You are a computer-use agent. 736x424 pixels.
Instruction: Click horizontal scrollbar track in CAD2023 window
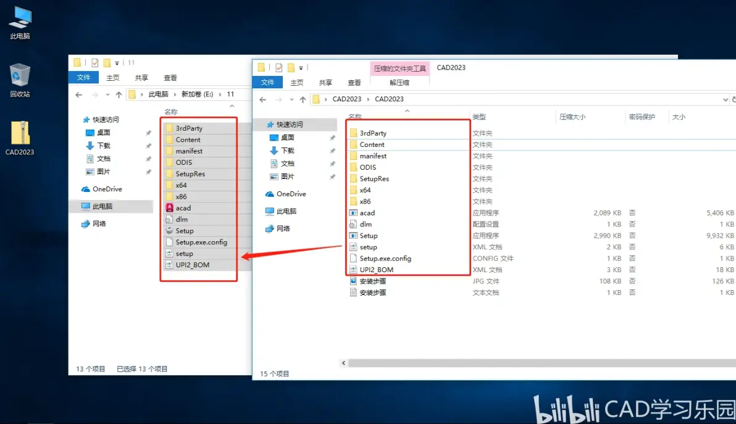(542, 363)
